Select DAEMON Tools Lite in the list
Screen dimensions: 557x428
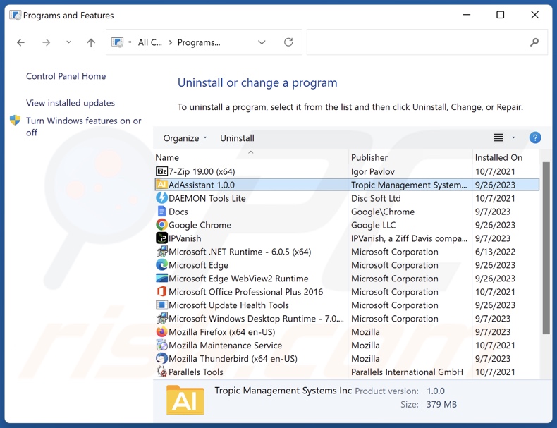[x=207, y=198]
